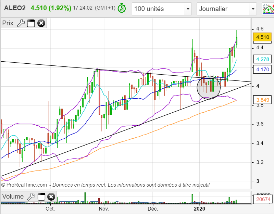Image resolution: width=274 pixels, height=214 pixels.
Task: Click the 3.2 price axis label
Action: click(260, 162)
